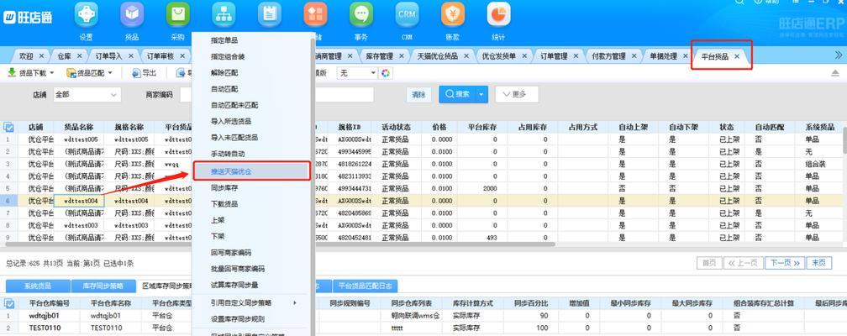Click the orange grid module icon in top bar
This screenshot has width=847, height=336.
pyautogui.click(x=315, y=14)
